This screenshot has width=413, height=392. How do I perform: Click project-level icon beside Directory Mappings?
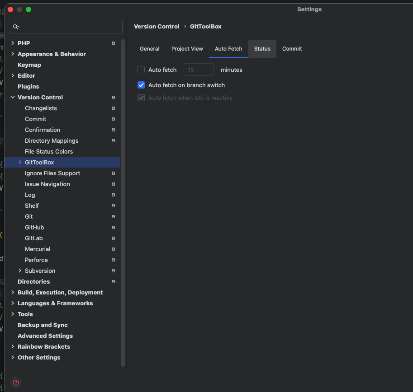pyautogui.click(x=113, y=140)
